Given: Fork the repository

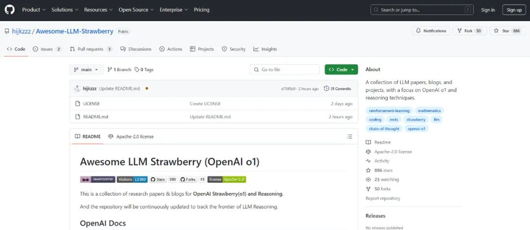Looking at the screenshot, I should point(470,31).
